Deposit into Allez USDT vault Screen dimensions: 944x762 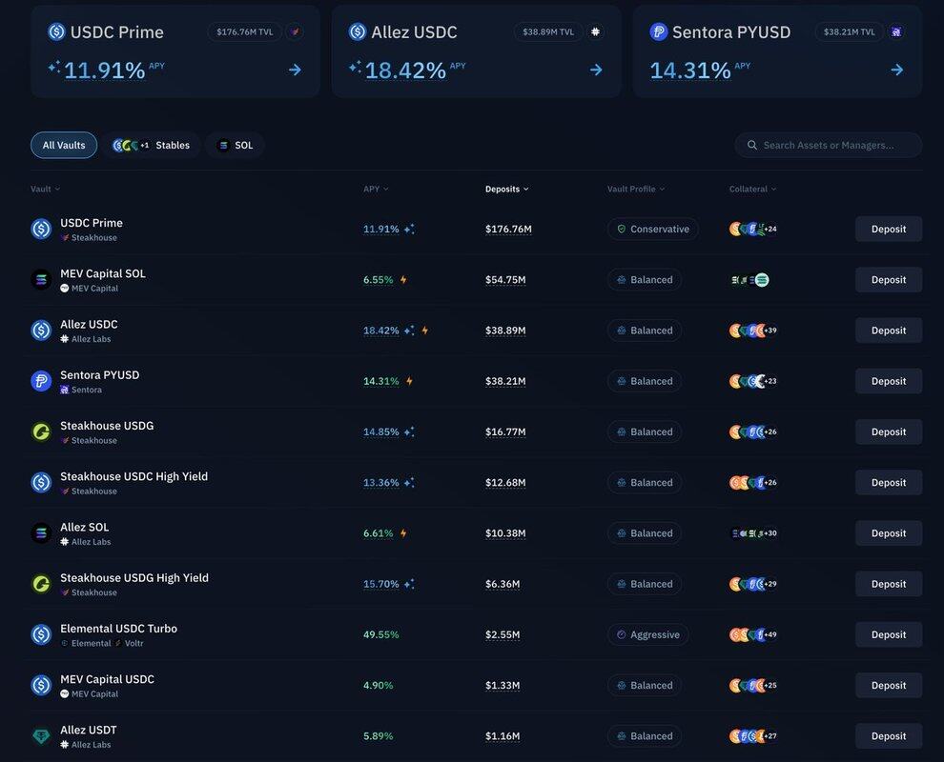889,736
